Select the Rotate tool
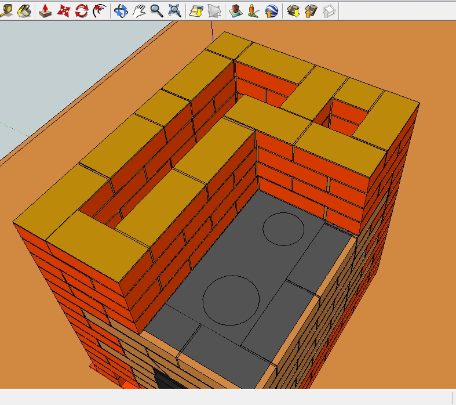 [81, 10]
